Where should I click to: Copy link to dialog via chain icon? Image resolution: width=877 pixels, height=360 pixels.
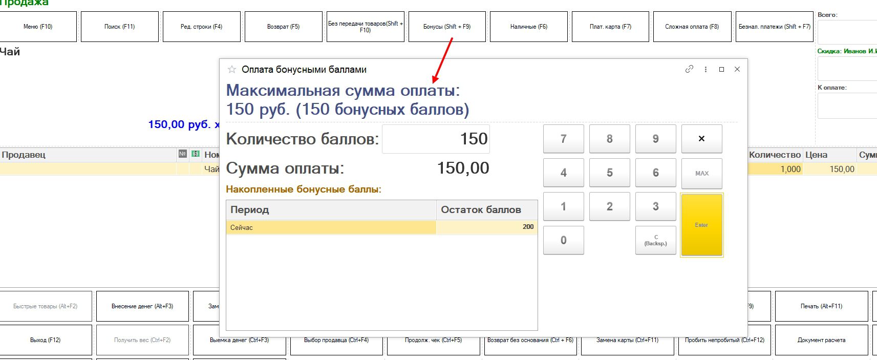(x=689, y=69)
